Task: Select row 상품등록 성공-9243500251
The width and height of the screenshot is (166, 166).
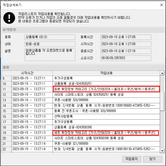Action: [x=81, y=84]
